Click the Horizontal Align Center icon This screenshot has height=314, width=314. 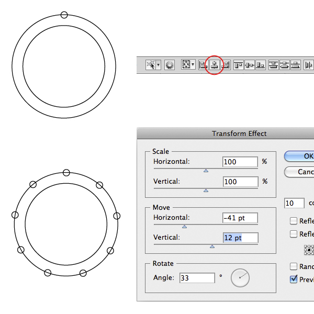tap(215, 65)
